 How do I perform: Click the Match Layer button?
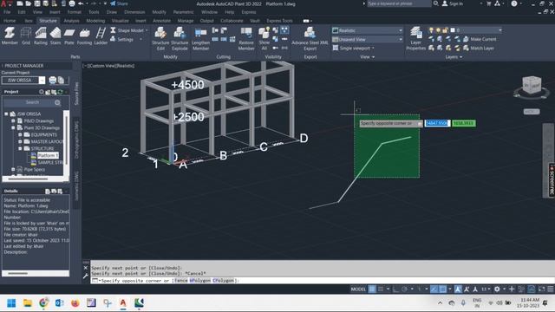(479, 49)
